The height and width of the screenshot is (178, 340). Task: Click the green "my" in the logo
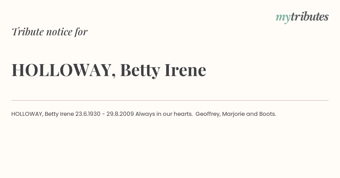click(283, 18)
